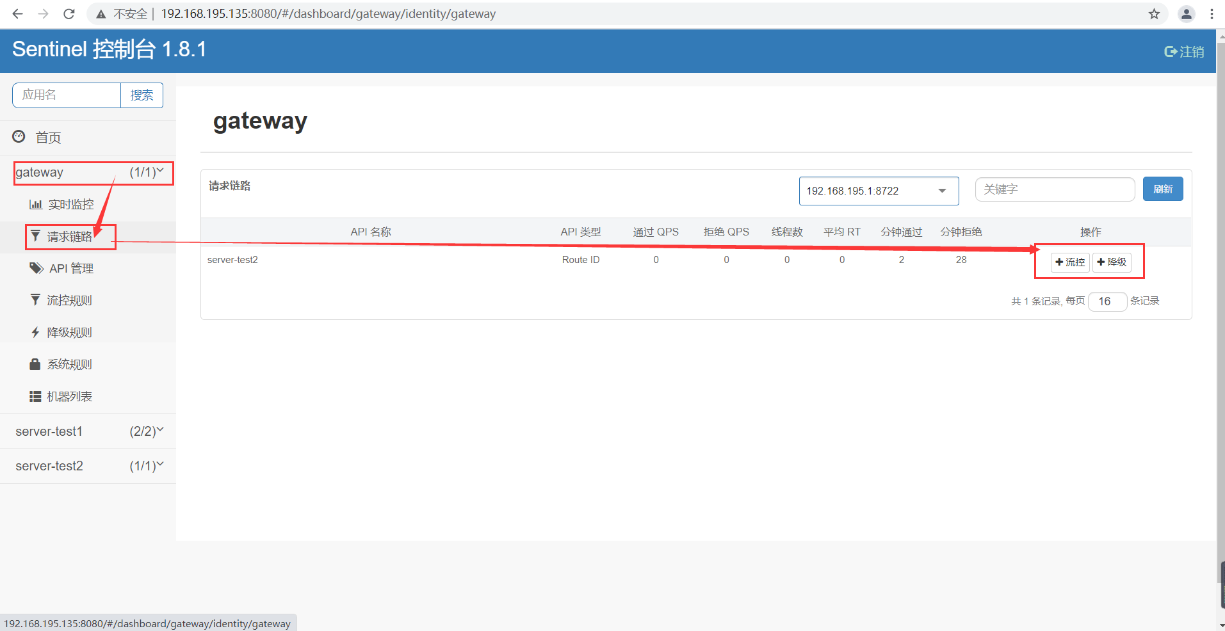The image size is (1225, 631).
Task: Click the dashboard icon beside 首页
Action: (x=19, y=136)
